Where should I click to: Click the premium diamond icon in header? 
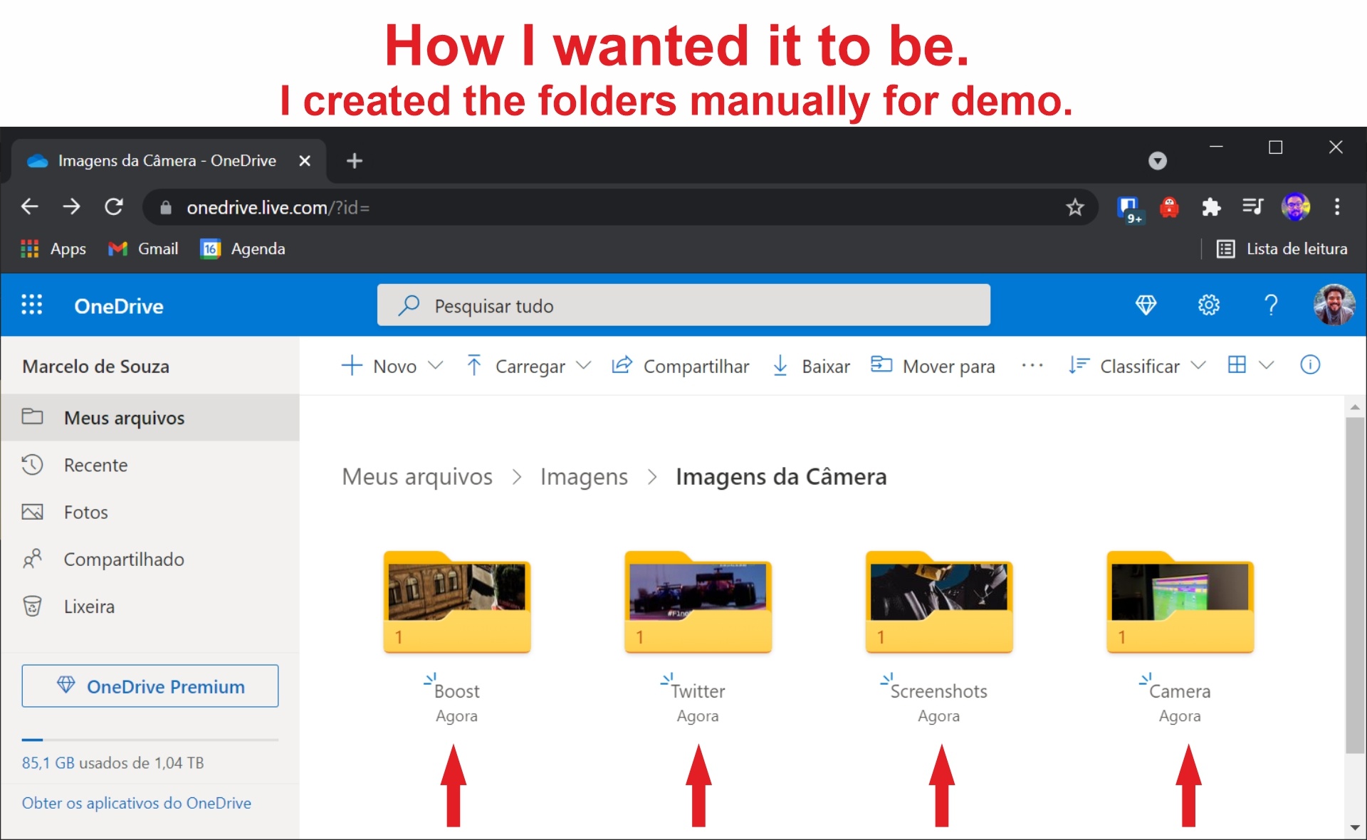pos(1146,305)
